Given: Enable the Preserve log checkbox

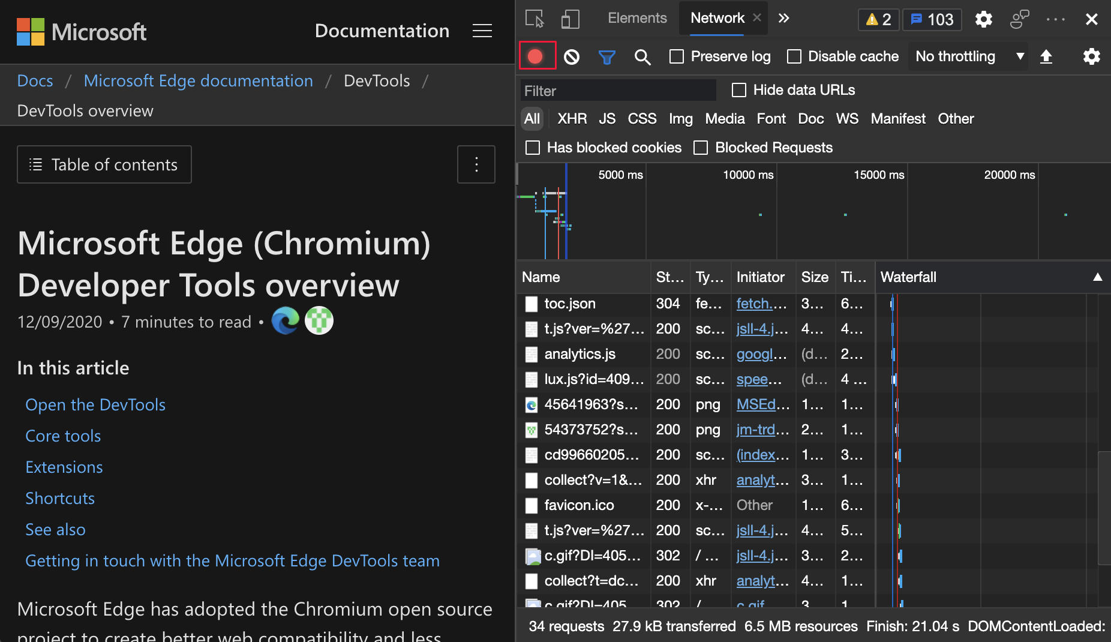Looking at the screenshot, I should pos(677,57).
